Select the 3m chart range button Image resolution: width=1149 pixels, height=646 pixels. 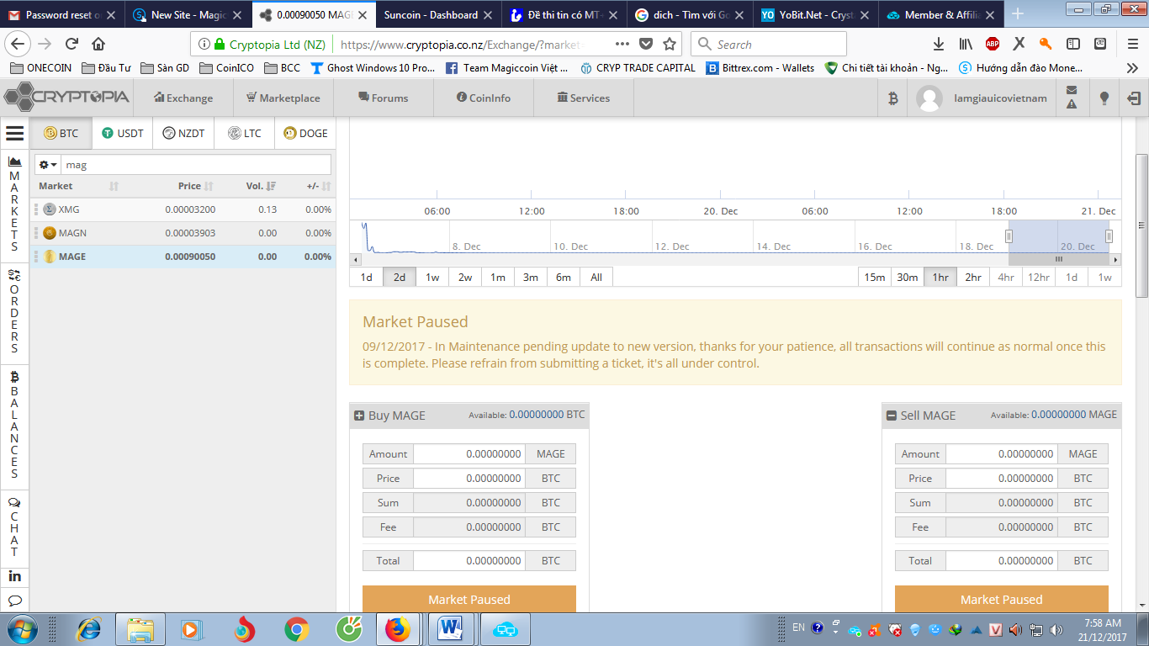(531, 277)
